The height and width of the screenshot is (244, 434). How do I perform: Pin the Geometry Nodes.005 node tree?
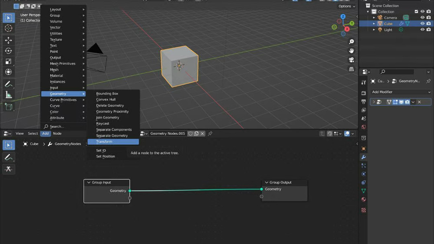coord(210,133)
